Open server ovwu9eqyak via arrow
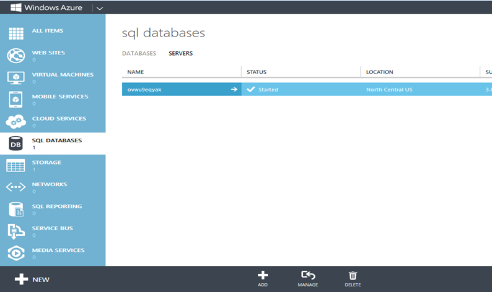 [x=234, y=90]
